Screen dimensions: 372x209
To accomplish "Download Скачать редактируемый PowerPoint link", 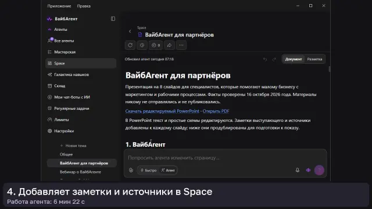I will pyautogui.click(x=162, y=111).
